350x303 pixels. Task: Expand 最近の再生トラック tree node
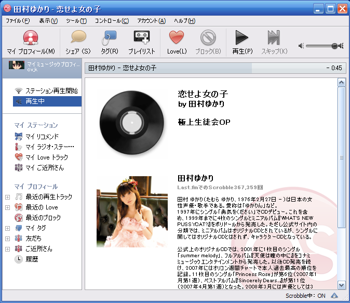coord(7,197)
